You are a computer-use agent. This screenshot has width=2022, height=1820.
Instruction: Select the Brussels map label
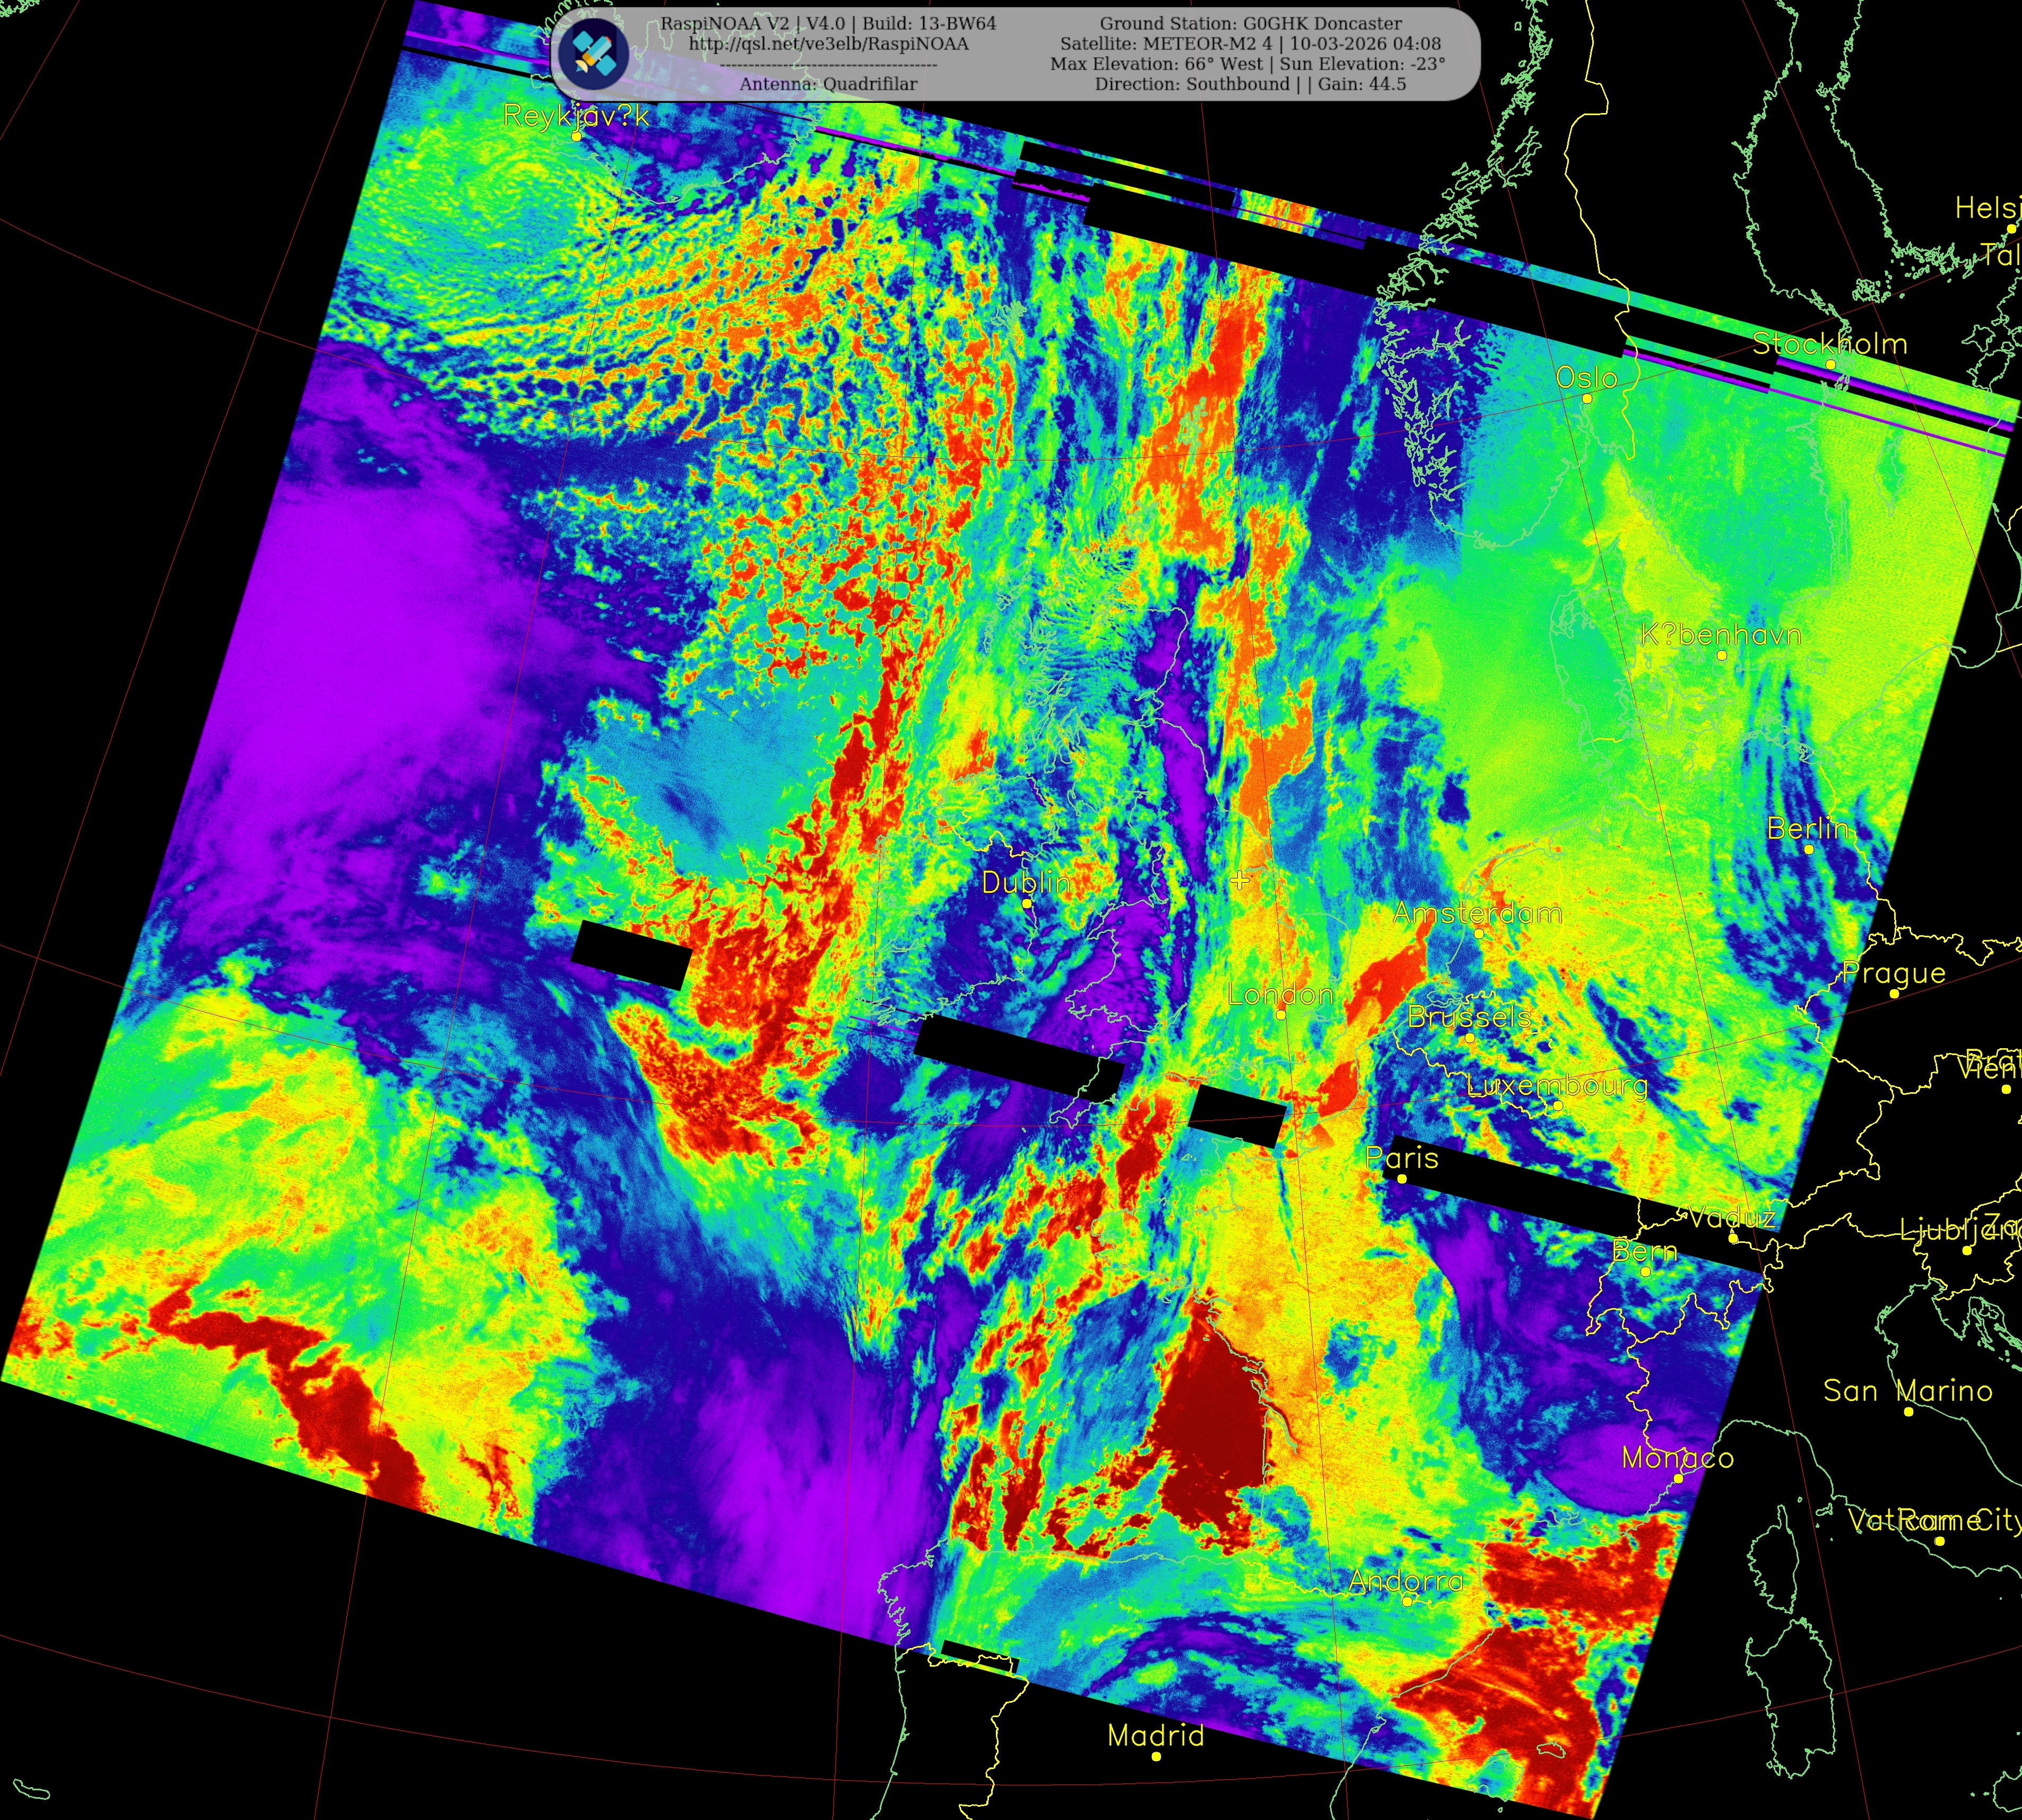1469,1017
